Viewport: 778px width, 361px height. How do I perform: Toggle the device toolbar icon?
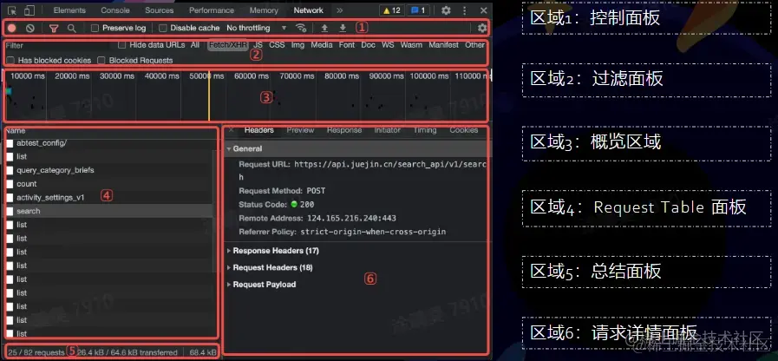click(29, 10)
